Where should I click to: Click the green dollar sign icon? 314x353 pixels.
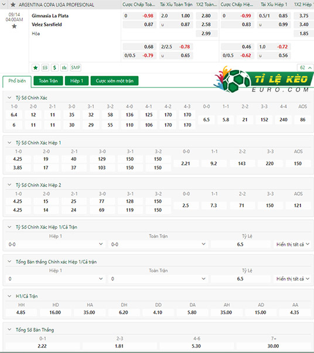point(54,67)
